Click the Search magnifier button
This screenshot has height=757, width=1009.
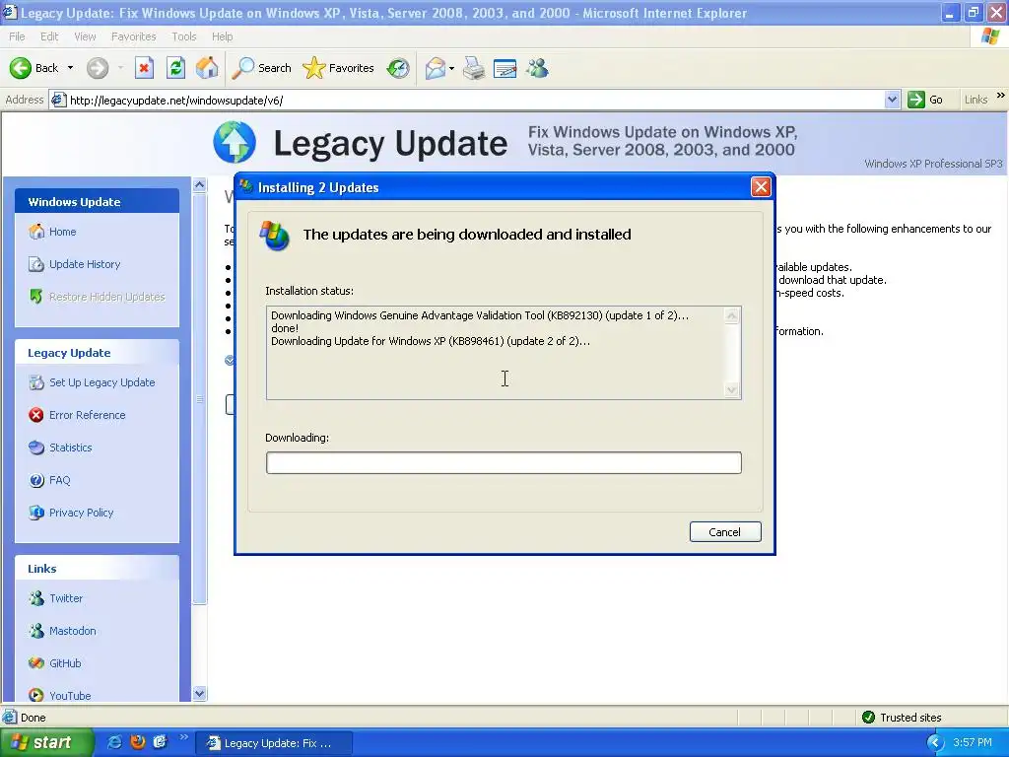point(261,68)
